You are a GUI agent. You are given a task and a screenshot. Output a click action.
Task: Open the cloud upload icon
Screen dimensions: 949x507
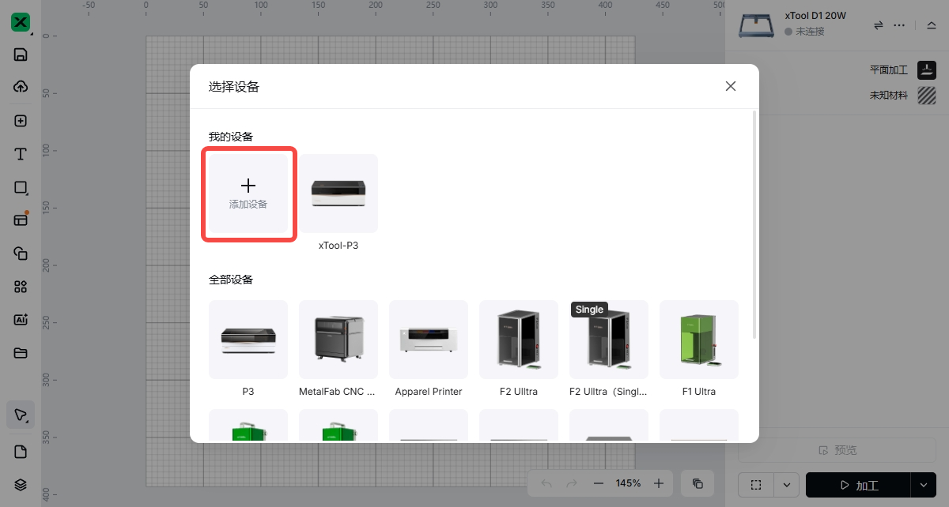pyautogui.click(x=21, y=87)
